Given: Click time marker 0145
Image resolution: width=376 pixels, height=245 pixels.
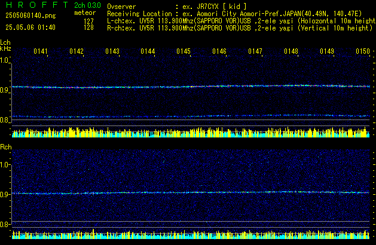Looking at the screenshot, I should tap(184, 51).
